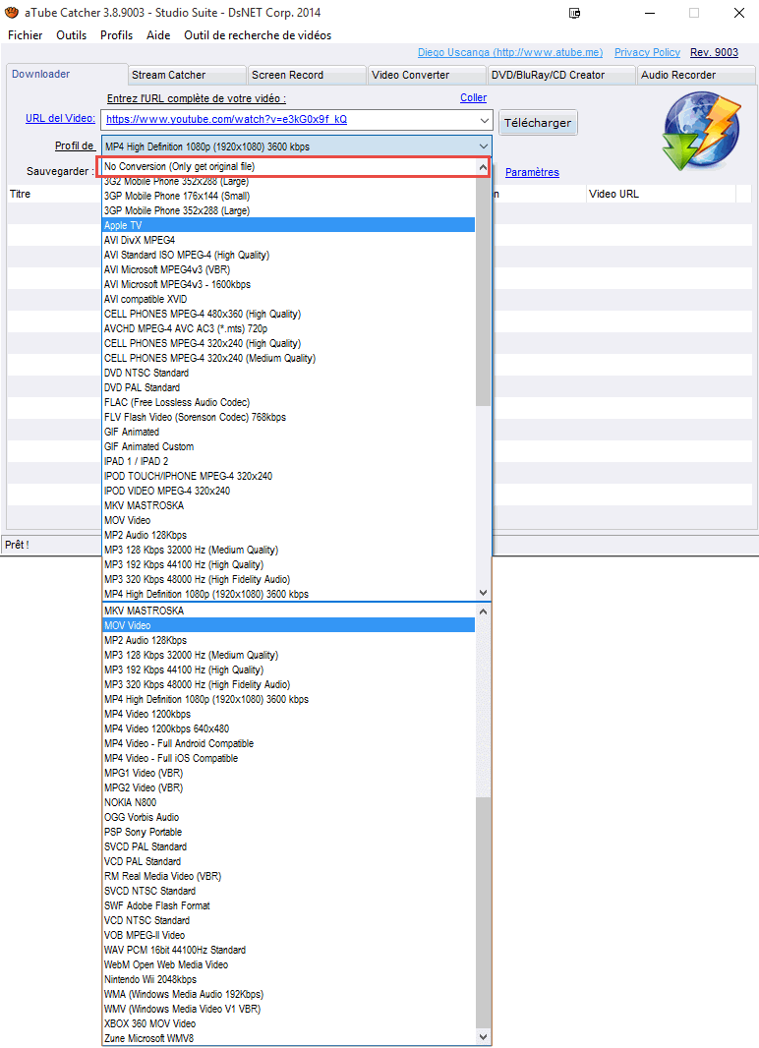Click the lower list's scroll-up arrow

coord(483,611)
